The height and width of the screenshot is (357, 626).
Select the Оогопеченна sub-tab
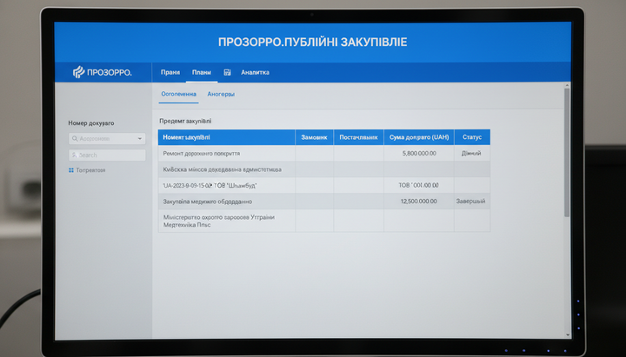pos(178,94)
